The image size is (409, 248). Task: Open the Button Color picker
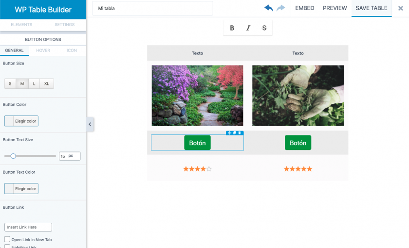[21, 121]
